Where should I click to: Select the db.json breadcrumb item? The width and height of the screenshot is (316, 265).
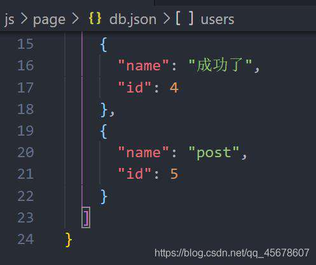(x=133, y=20)
